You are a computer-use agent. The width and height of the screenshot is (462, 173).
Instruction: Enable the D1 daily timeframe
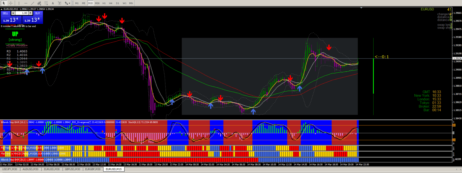pyautogui.click(x=118, y=3)
